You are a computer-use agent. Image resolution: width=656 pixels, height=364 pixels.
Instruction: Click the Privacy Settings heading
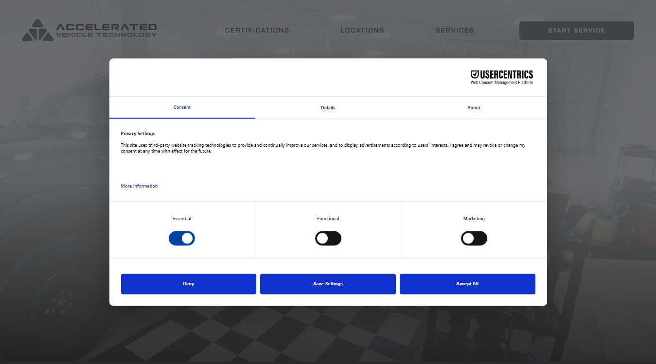click(138, 133)
